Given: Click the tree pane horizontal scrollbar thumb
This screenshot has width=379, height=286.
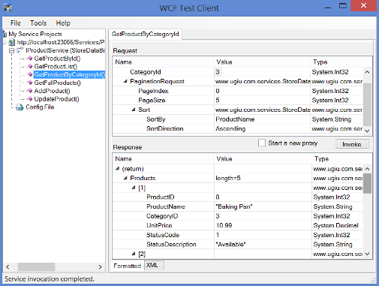Looking at the screenshot, I should pyautogui.click(x=36, y=266).
